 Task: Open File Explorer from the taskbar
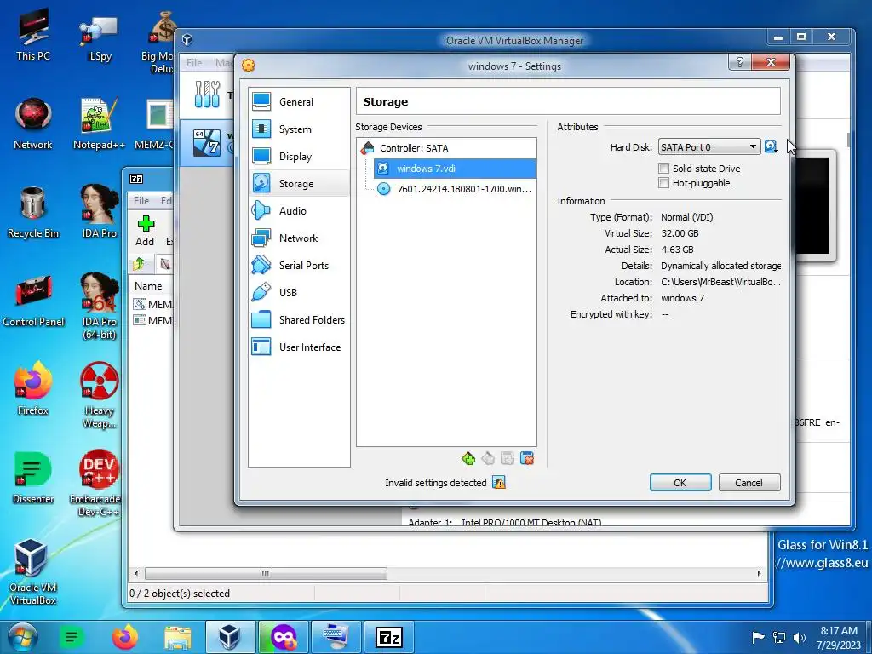click(178, 637)
